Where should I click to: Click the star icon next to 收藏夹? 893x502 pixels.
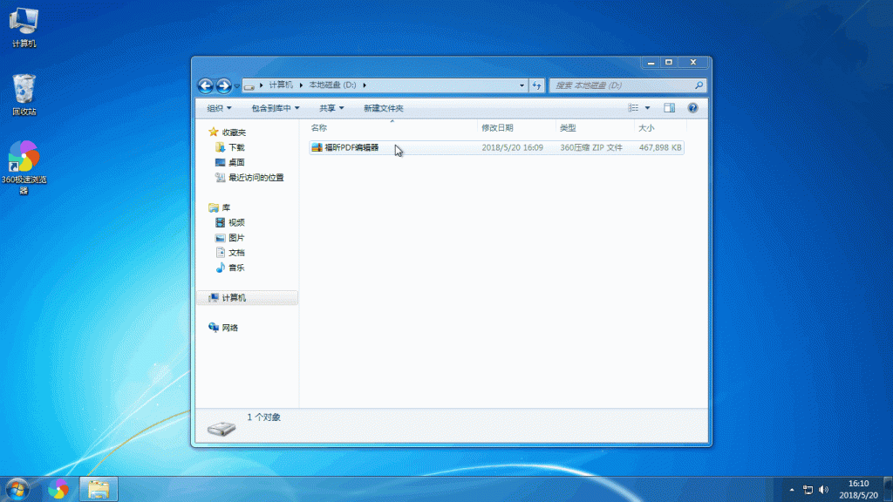coord(214,132)
